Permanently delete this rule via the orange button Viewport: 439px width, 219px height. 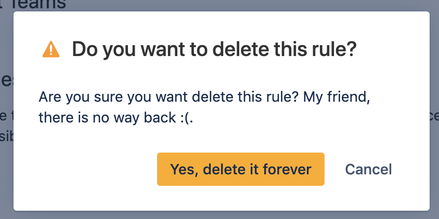[x=240, y=169]
